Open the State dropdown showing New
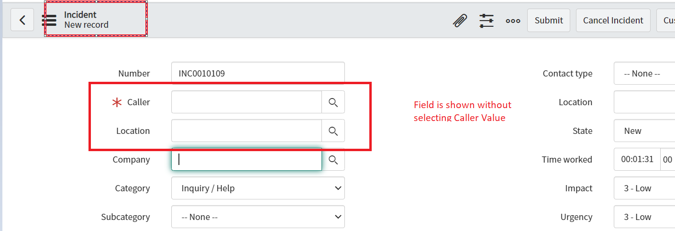Image resolution: width=675 pixels, height=231 pixels. pos(644,131)
